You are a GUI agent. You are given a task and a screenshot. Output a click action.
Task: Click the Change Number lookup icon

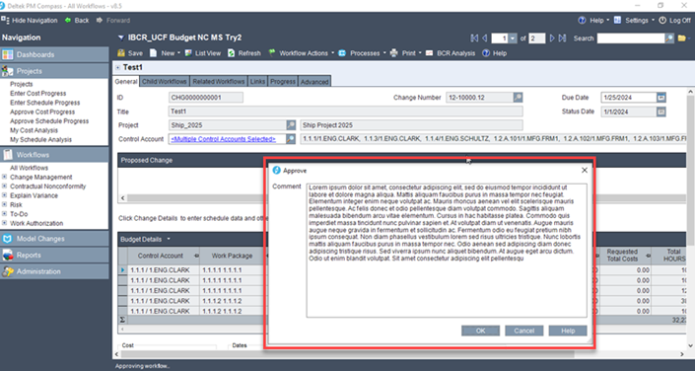[x=518, y=98]
